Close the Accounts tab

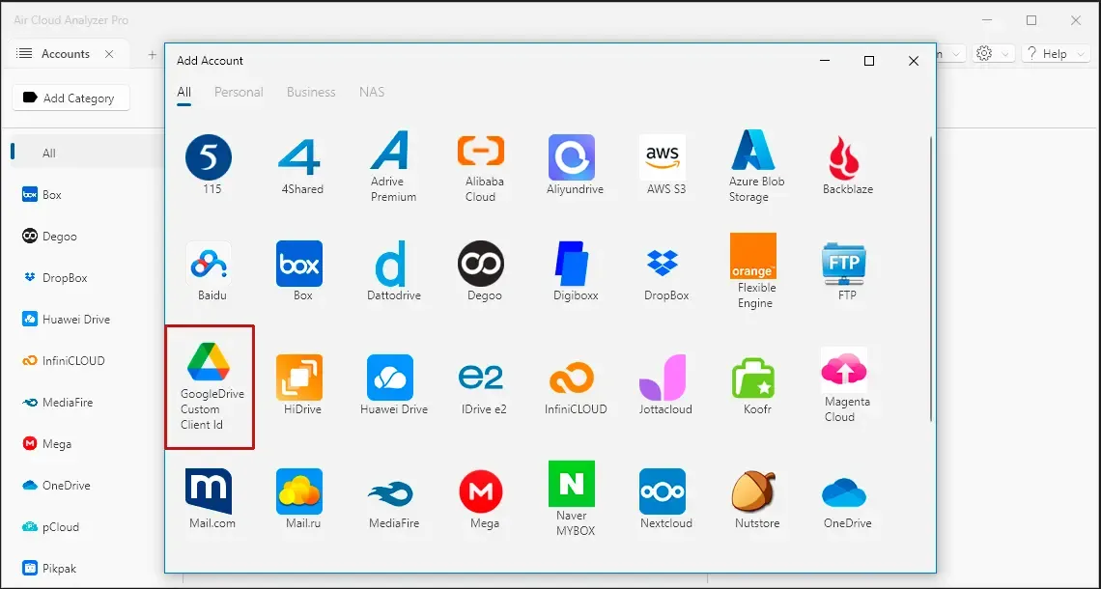[x=109, y=54]
